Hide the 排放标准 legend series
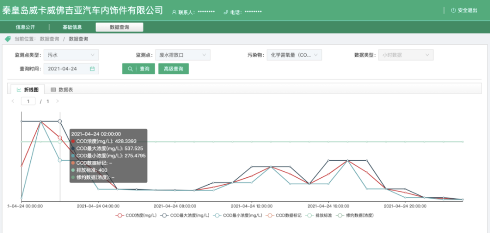 tap(318, 215)
